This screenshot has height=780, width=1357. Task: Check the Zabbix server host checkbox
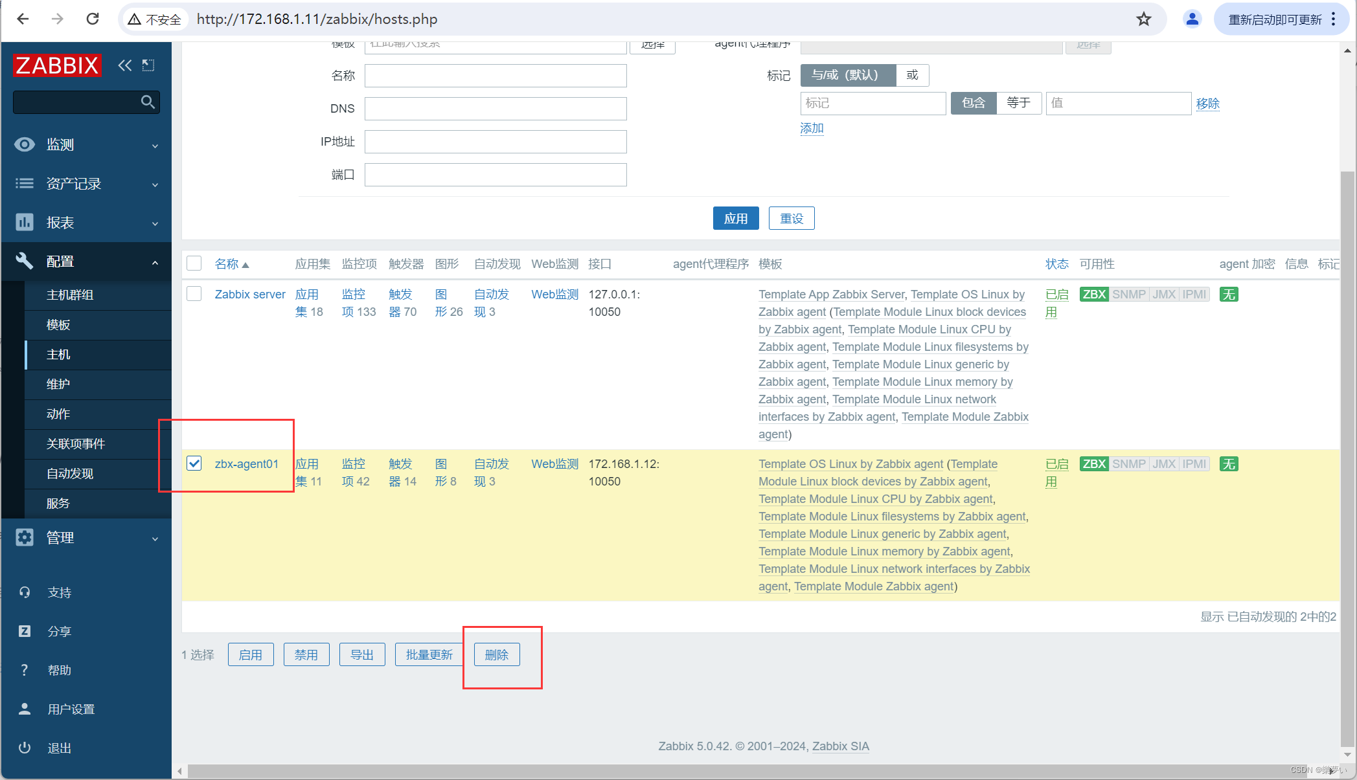click(x=194, y=293)
